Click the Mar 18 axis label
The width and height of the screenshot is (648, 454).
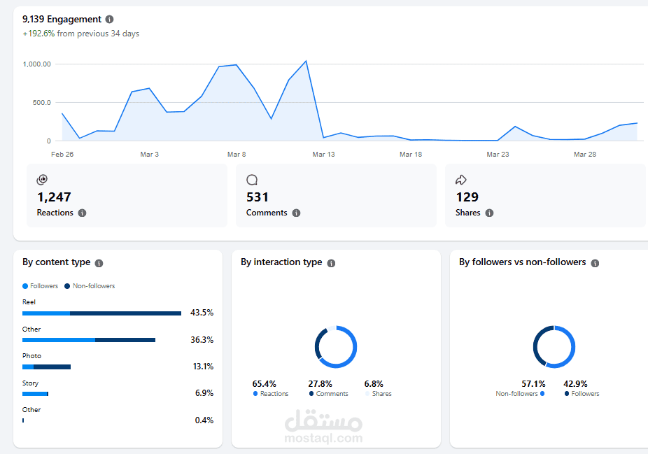coord(411,155)
